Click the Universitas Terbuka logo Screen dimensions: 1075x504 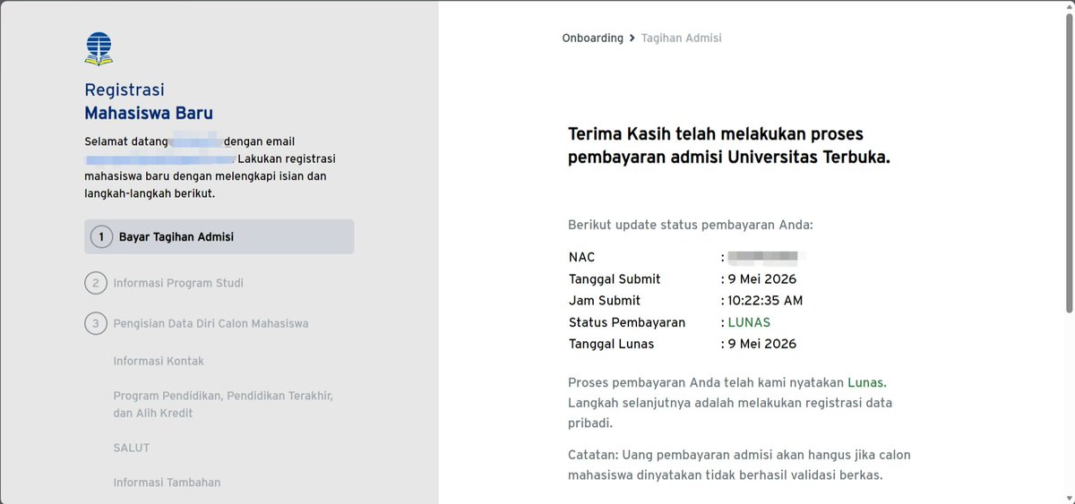[x=99, y=48]
